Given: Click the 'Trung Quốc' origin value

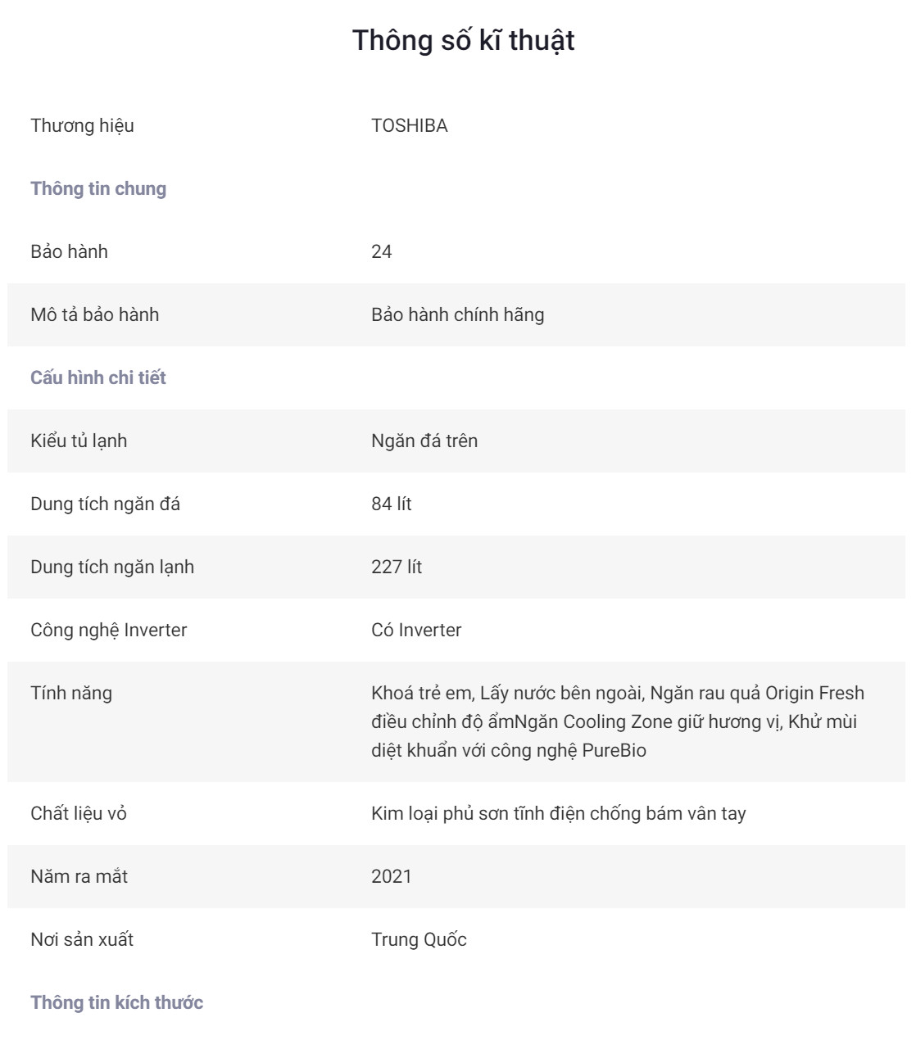Looking at the screenshot, I should [x=419, y=939].
